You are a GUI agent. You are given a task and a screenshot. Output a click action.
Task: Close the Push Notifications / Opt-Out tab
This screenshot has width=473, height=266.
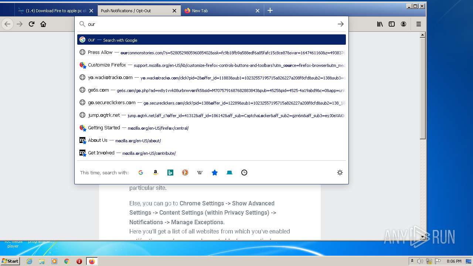(x=174, y=11)
